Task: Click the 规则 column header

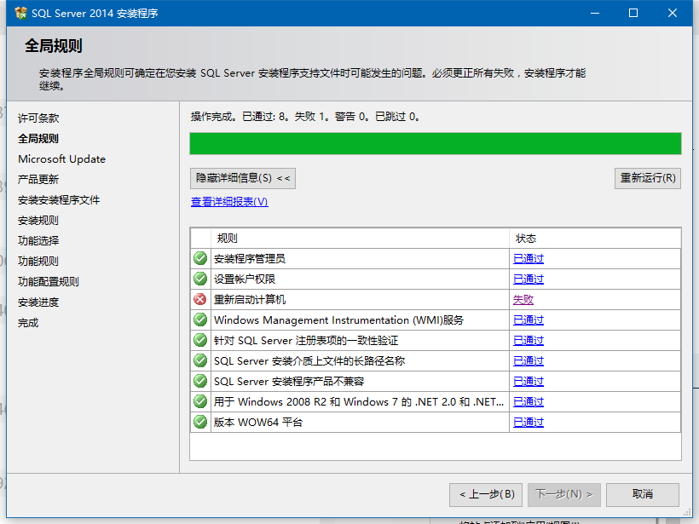Action: coord(361,239)
